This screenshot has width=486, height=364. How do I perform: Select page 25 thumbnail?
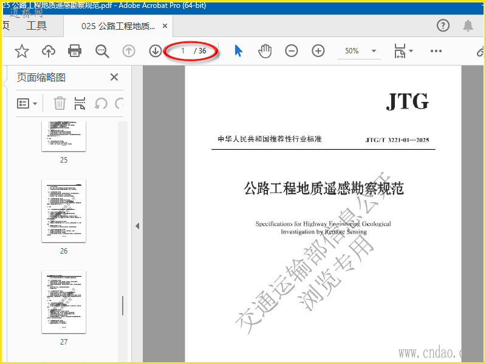tap(64, 136)
